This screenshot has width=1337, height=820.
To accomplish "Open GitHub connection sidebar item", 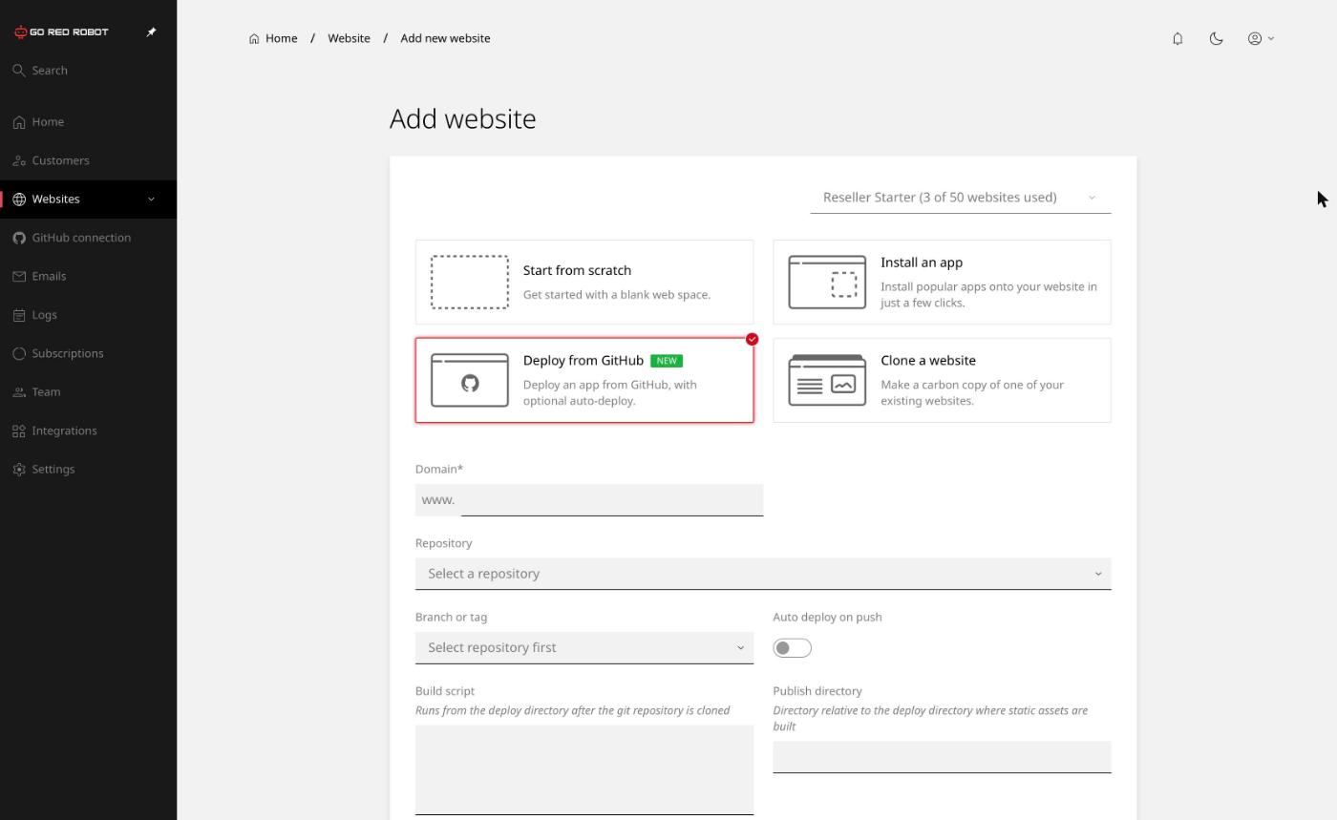I will (88, 238).
